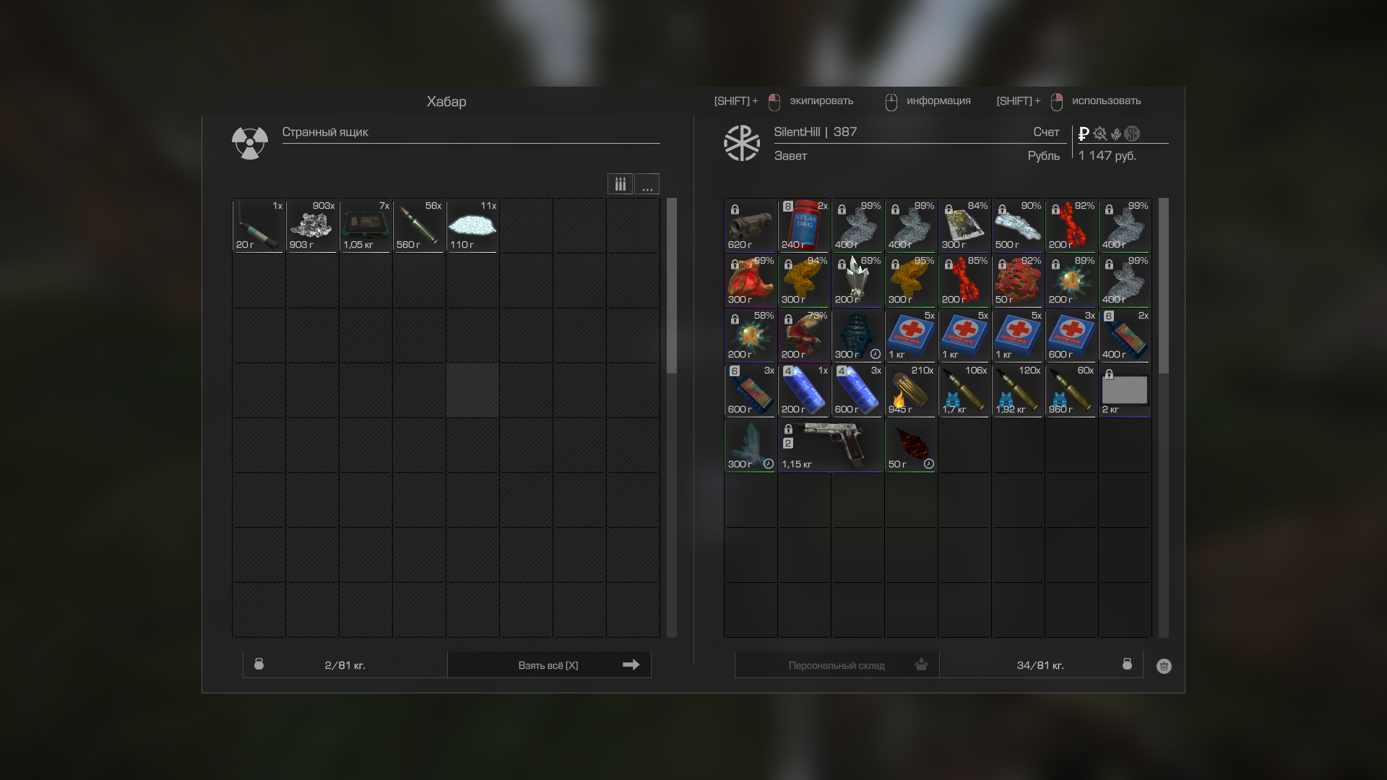
Task: Select the ruble currency tab icon
Action: coord(1084,134)
